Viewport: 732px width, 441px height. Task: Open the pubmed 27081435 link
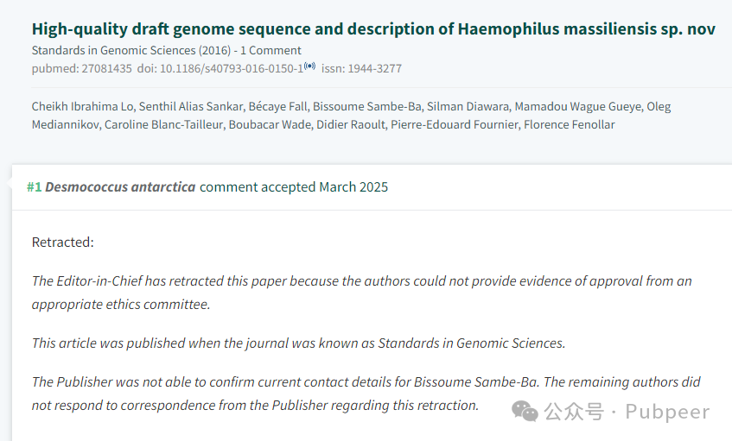click(x=82, y=68)
